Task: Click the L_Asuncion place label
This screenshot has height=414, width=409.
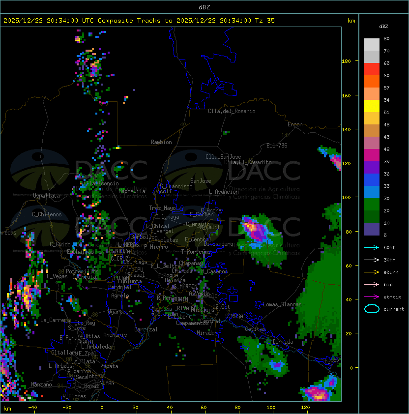Action: [224, 192]
